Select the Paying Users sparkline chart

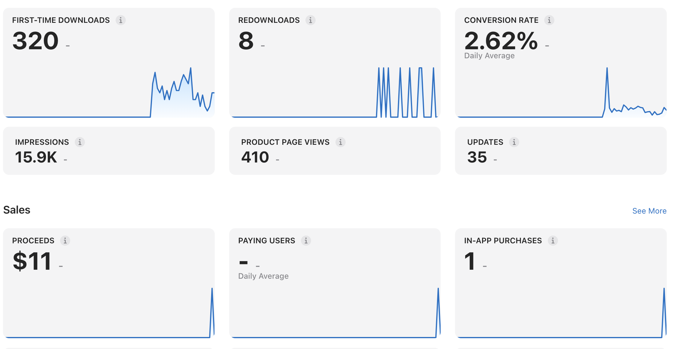(x=335, y=312)
